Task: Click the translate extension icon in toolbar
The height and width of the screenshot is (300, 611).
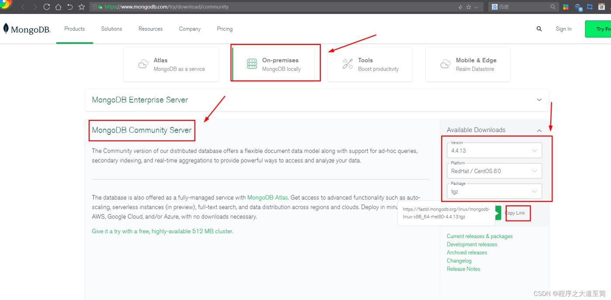Action: point(578,7)
